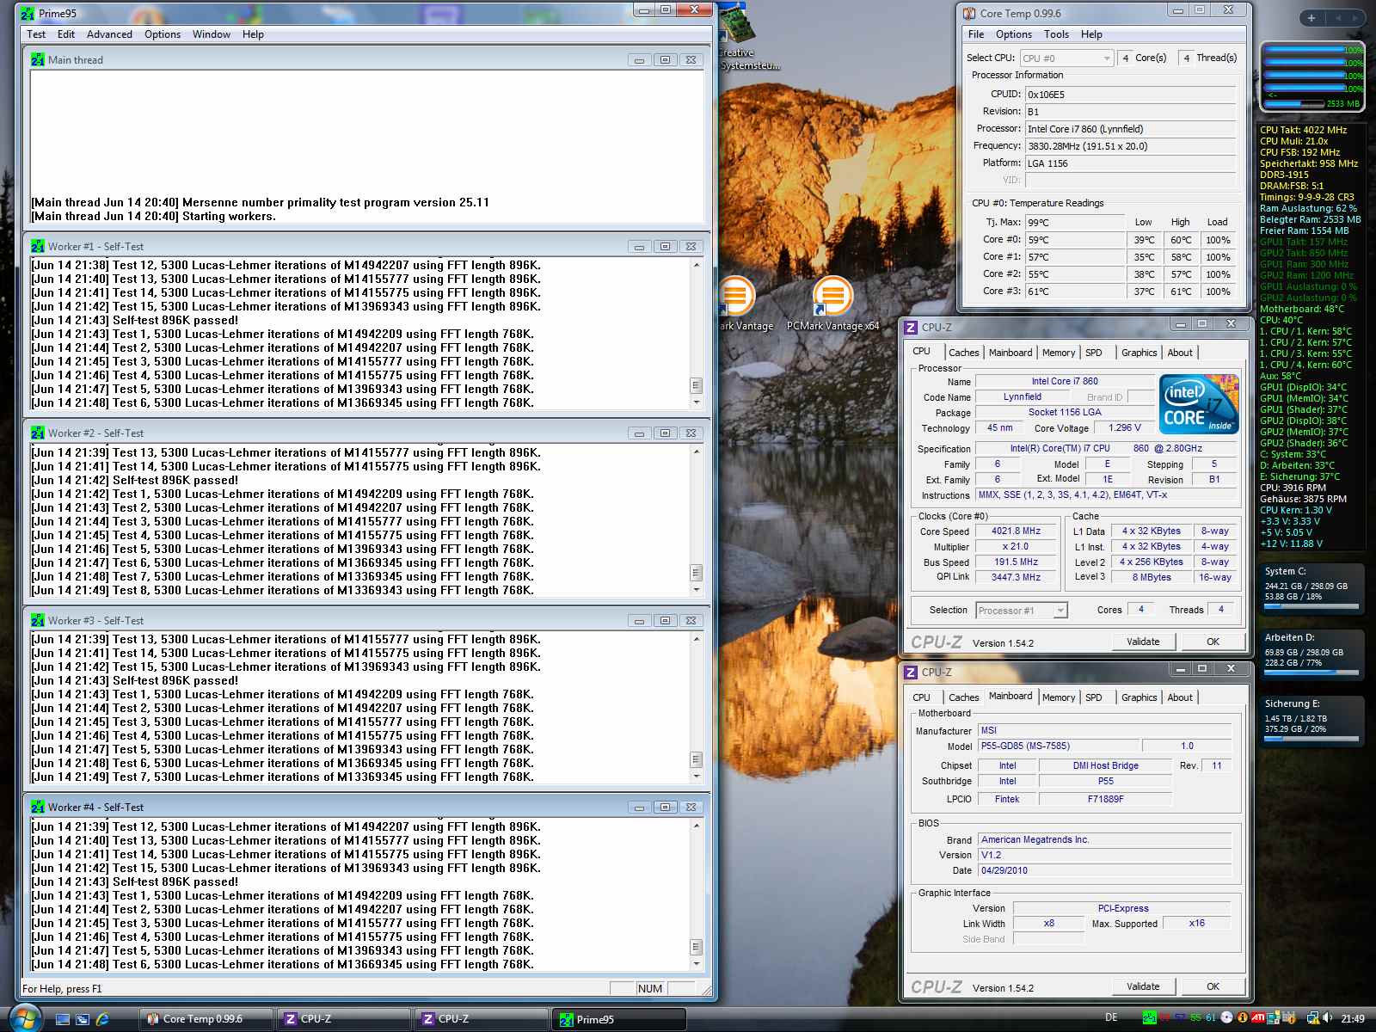Select the PCMark Vantage x64 desktop shortcut
Image resolution: width=1376 pixels, height=1032 pixels.
click(x=832, y=304)
